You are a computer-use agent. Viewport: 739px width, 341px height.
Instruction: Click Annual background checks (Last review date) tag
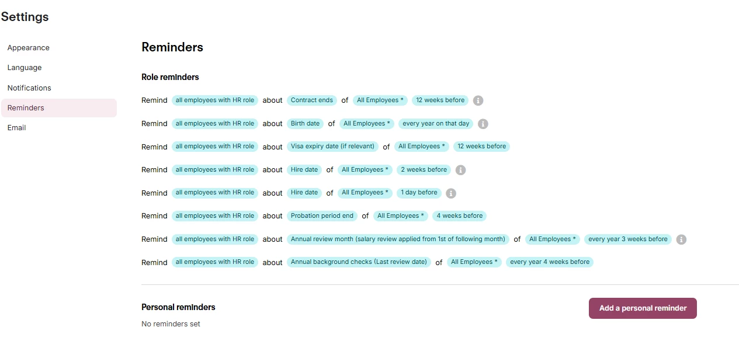pyautogui.click(x=359, y=262)
